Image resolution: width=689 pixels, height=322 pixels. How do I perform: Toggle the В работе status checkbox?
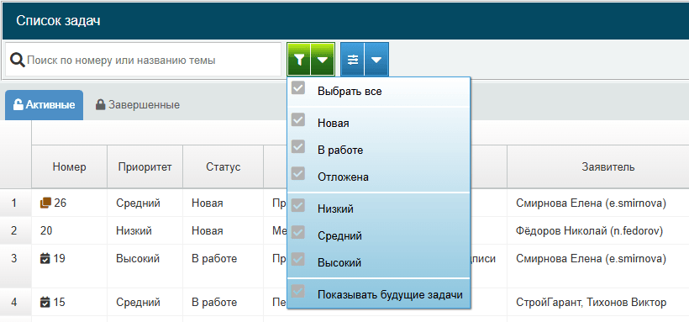click(298, 146)
